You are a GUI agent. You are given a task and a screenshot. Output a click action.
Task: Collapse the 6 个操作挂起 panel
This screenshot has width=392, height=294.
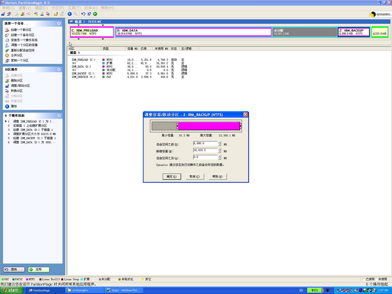(59, 116)
